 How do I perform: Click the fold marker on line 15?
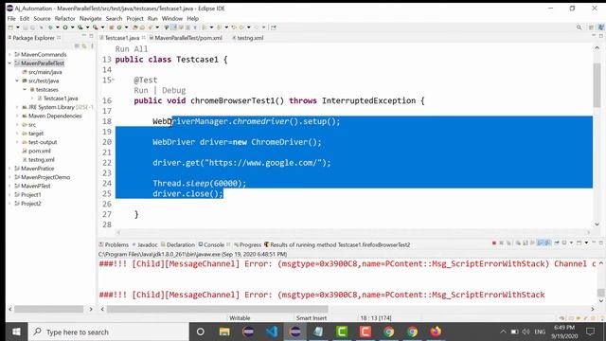(114, 80)
